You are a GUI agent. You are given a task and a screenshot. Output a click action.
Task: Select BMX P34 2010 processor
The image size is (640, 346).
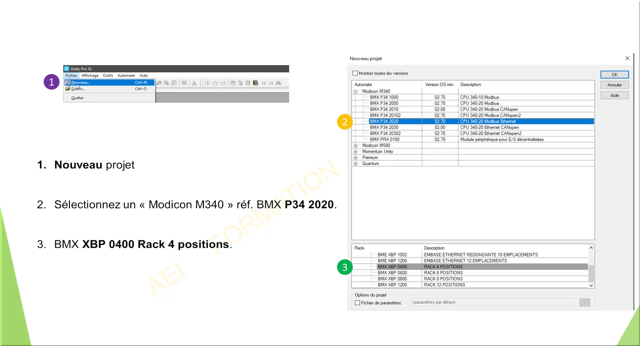pyautogui.click(x=384, y=110)
